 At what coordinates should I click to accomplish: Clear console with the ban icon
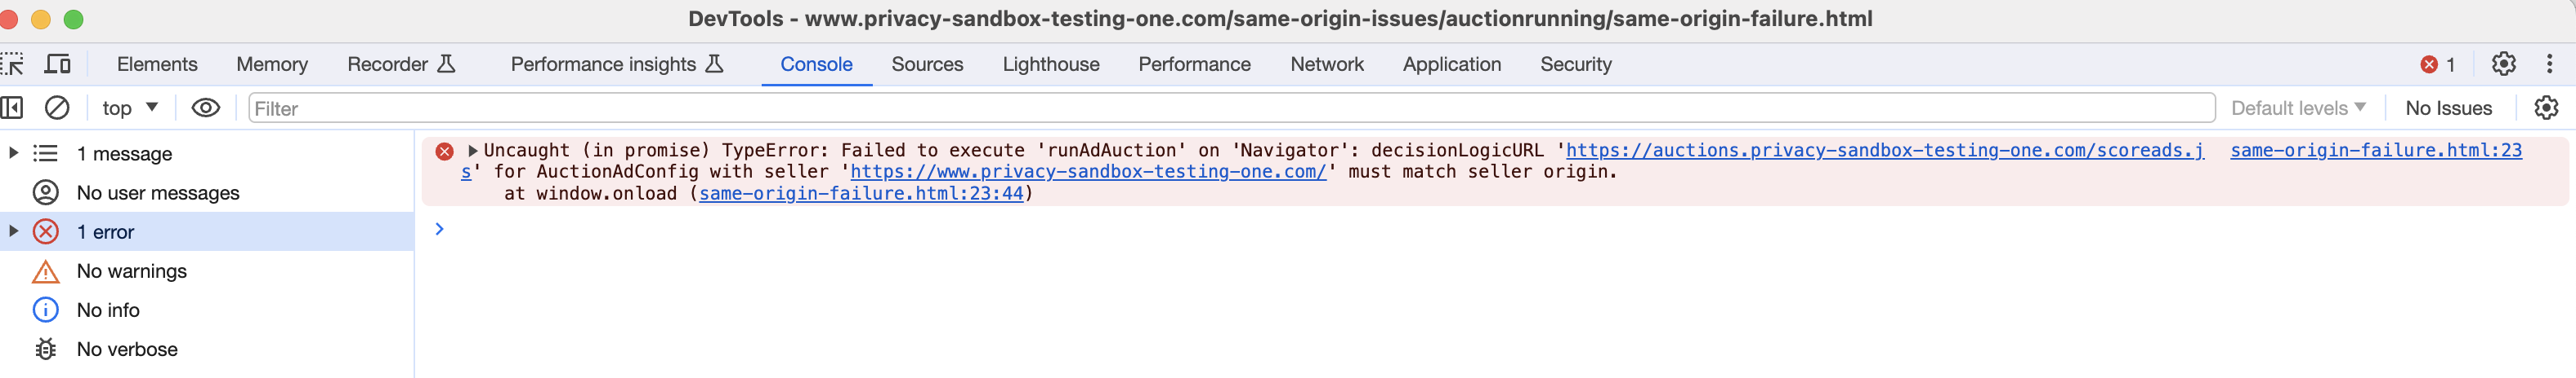[57, 108]
